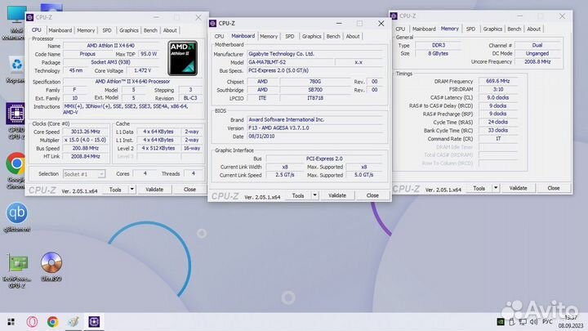Click the processor Name field AMD Athlon II X4 640
The width and height of the screenshot is (588, 331).
[x=110, y=46]
